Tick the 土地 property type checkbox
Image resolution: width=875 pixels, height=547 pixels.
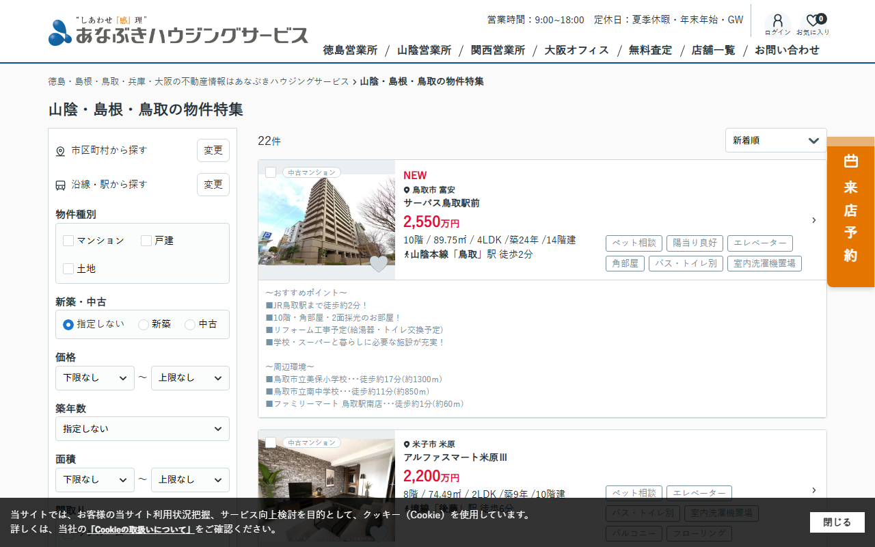(x=68, y=269)
